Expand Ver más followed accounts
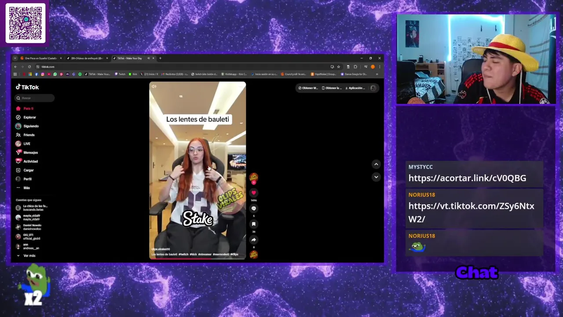This screenshot has width=563, height=317. point(26,255)
